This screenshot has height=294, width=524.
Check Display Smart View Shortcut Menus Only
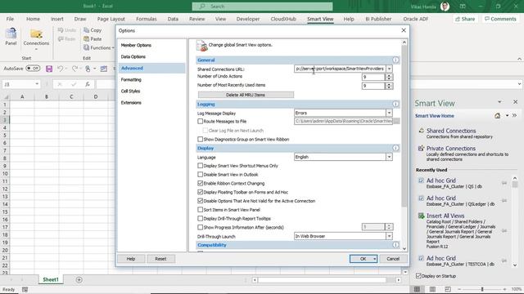point(200,166)
